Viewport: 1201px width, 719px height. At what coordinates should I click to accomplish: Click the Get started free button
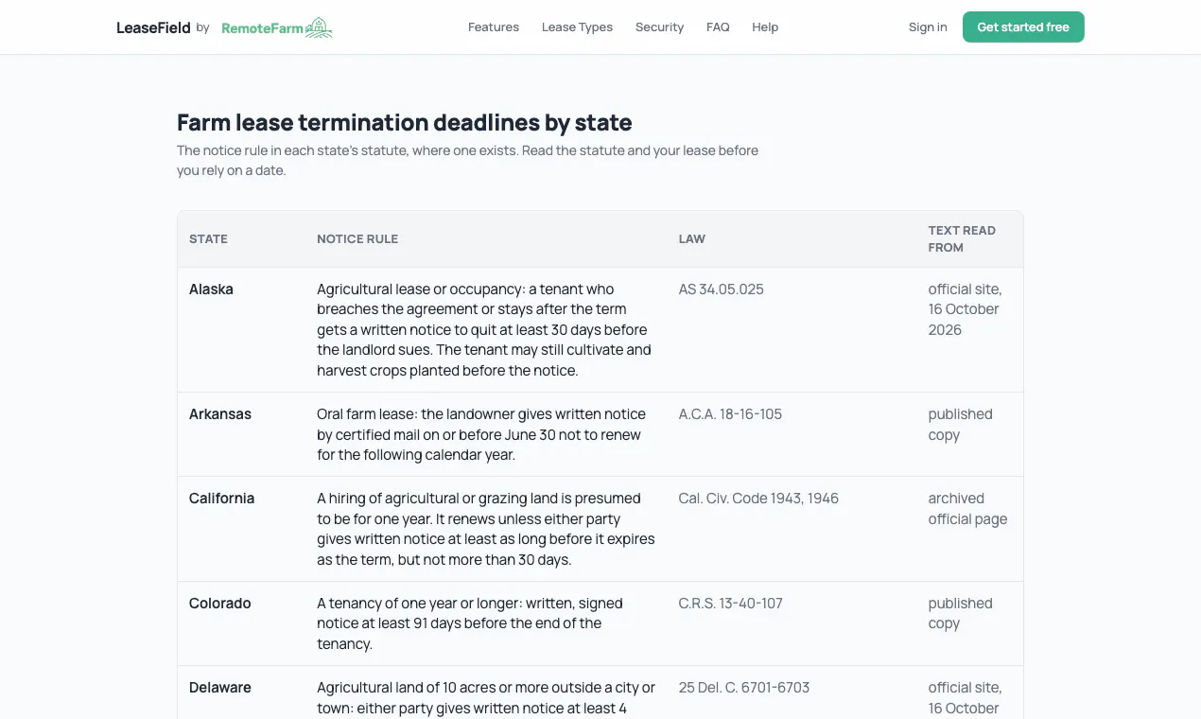click(x=1023, y=27)
